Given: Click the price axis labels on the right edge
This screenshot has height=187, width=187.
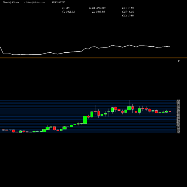Looking at the screenshot, I should tap(178, 117).
